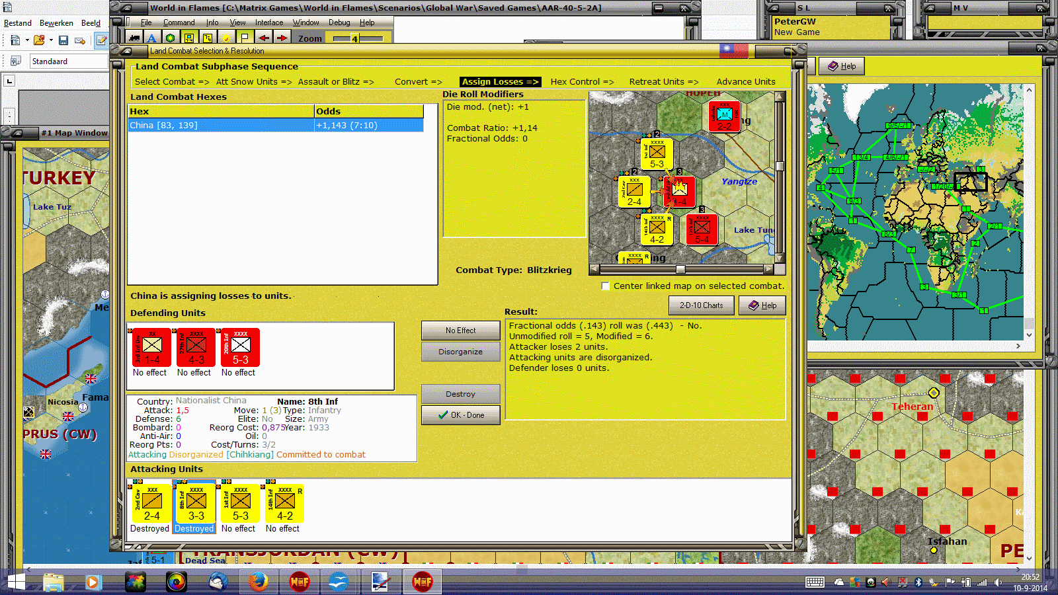Click the volume icon in system tray

[998, 582]
